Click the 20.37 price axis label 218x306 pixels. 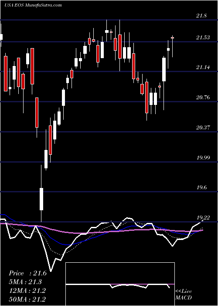coord(203,128)
